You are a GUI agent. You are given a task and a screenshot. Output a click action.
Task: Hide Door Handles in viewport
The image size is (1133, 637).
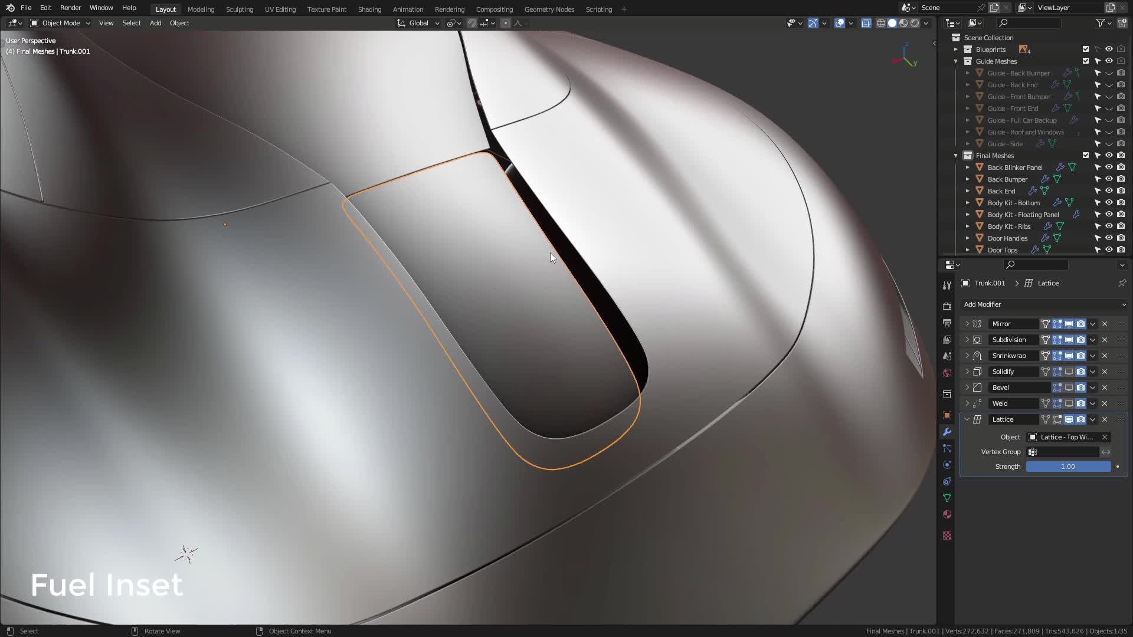(1109, 238)
